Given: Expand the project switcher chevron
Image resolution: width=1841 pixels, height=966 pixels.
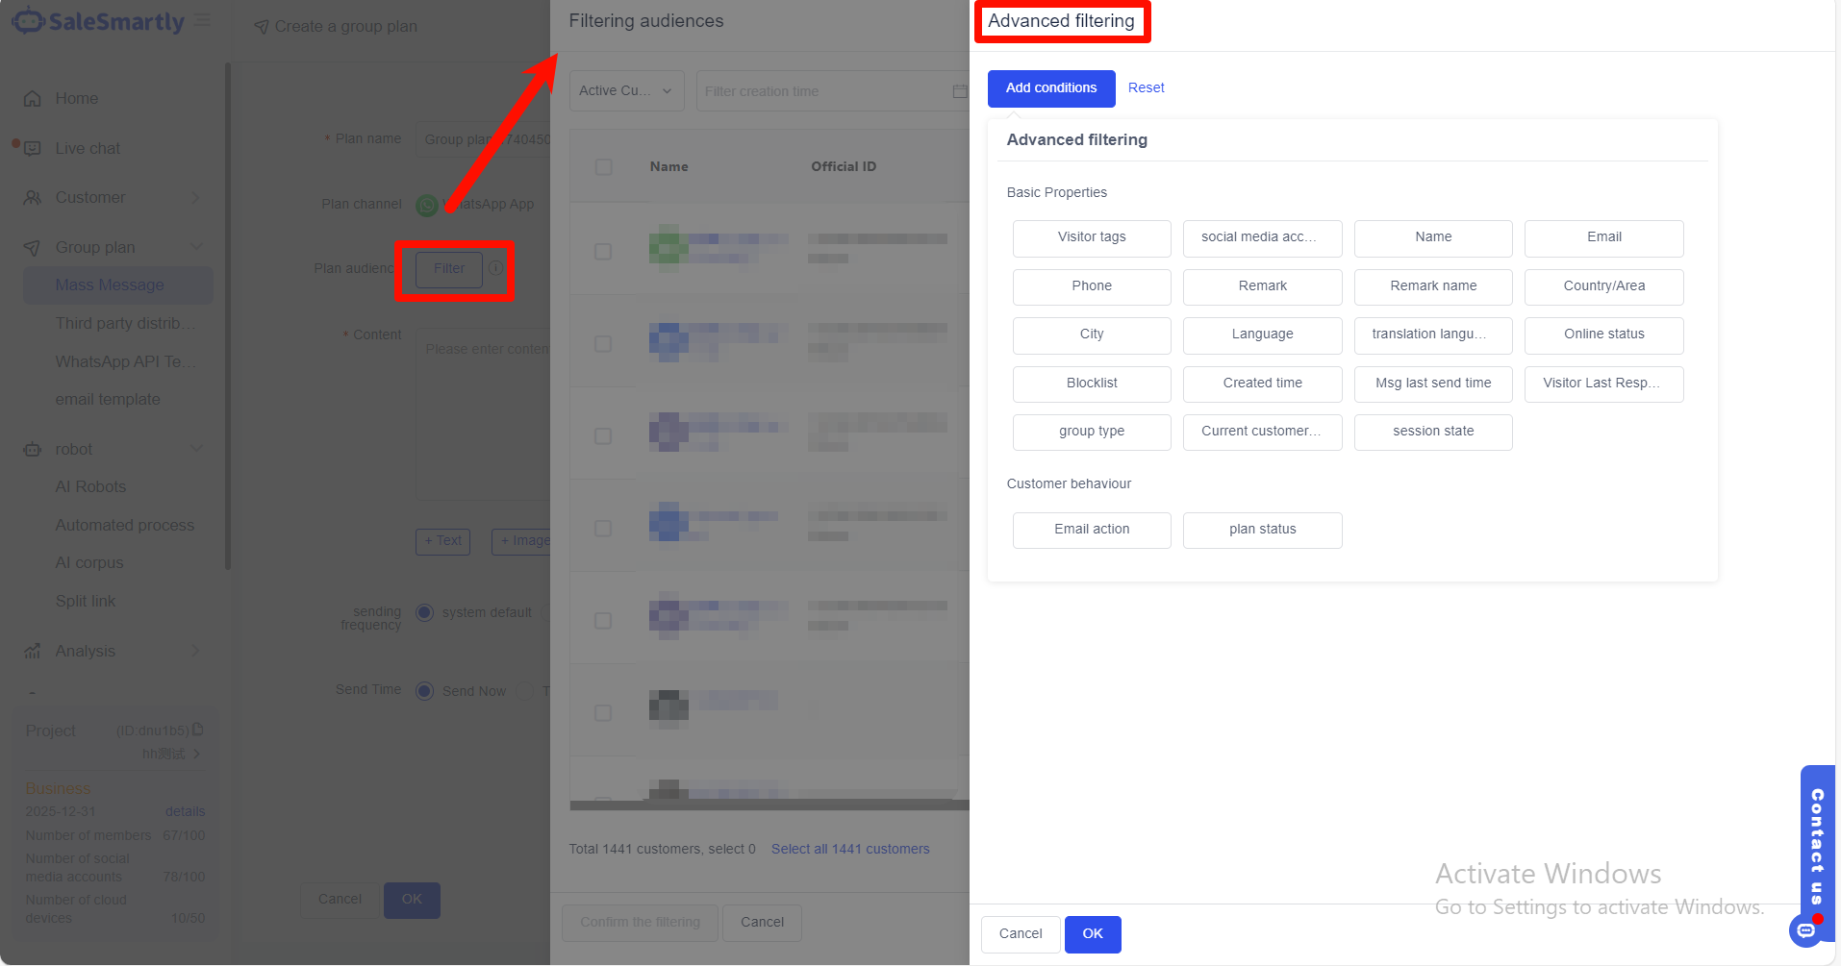Looking at the screenshot, I should [x=197, y=755].
